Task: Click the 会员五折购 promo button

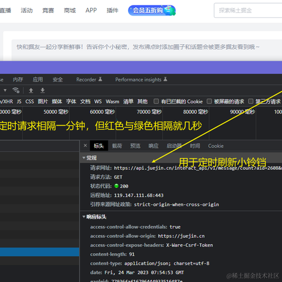Action: 152,10
